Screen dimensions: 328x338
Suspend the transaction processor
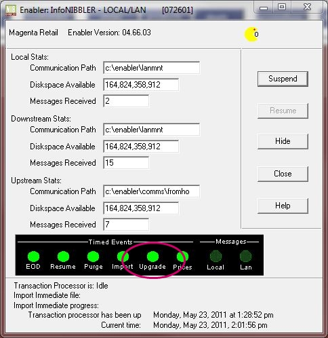click(283, 79)
